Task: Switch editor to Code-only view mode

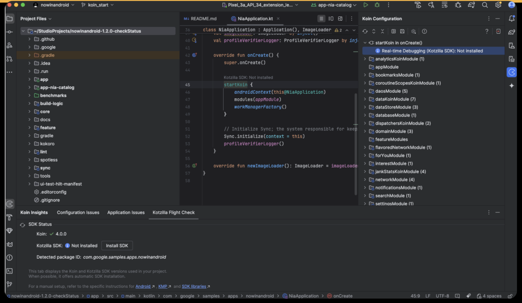Action: point(321,19)
